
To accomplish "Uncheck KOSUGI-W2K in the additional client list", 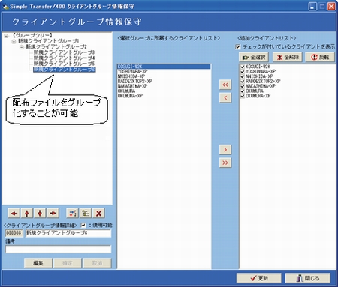I will click(x=243, y=67).
